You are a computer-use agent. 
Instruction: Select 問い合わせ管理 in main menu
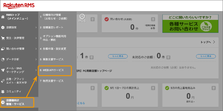click(15, 49)
